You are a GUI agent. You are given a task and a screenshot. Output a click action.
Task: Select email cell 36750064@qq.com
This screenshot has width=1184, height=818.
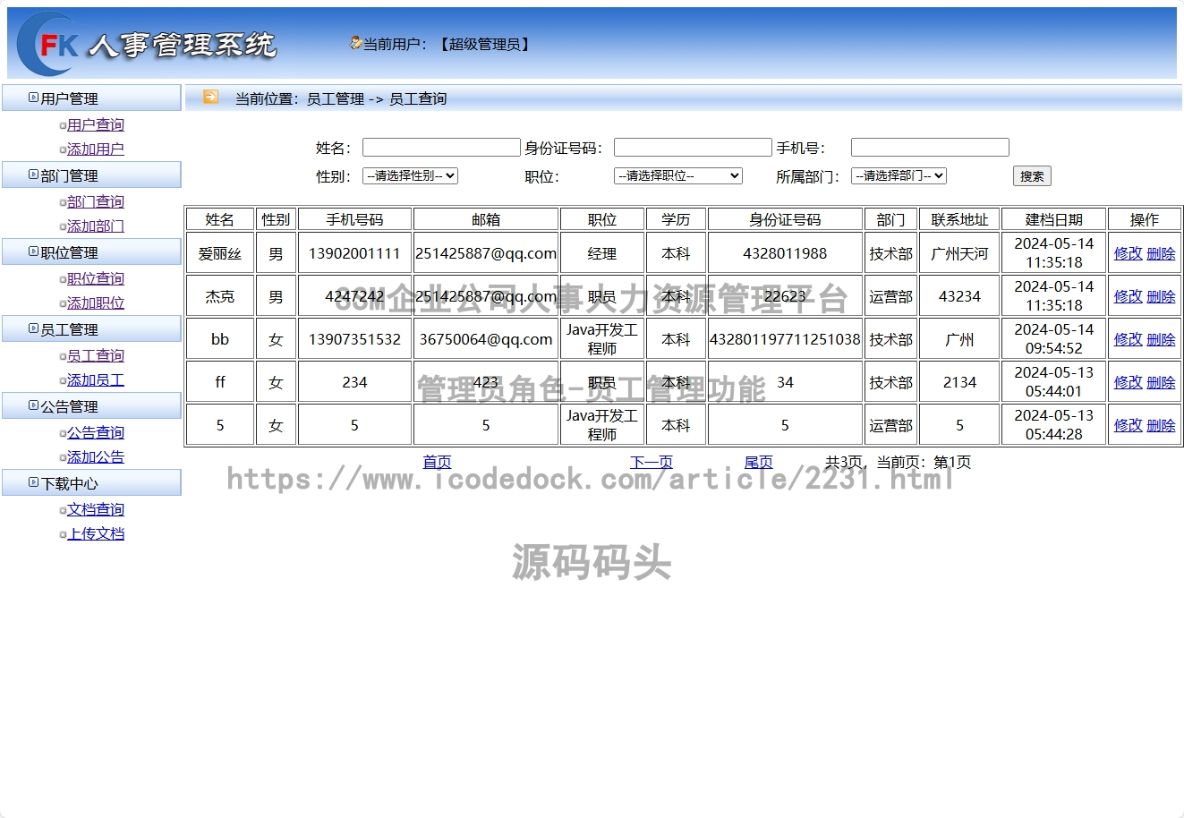coord(486,339)
